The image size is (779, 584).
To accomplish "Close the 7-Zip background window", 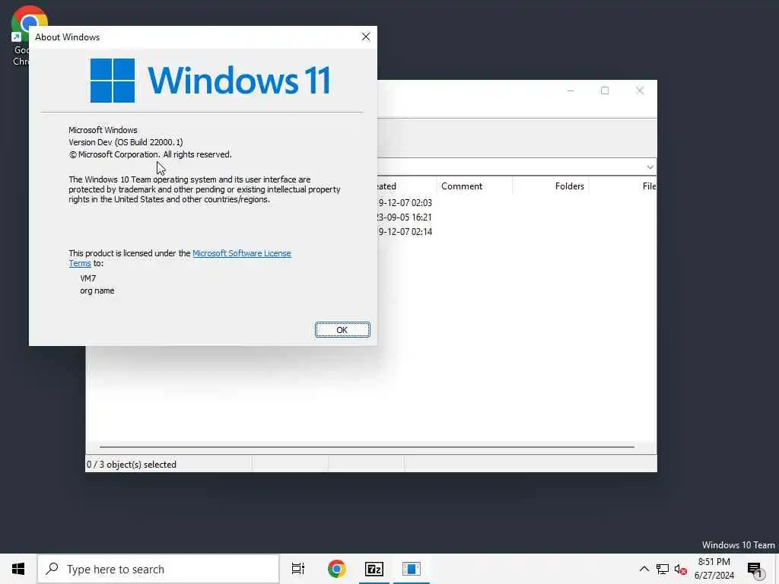I will 640,90.
